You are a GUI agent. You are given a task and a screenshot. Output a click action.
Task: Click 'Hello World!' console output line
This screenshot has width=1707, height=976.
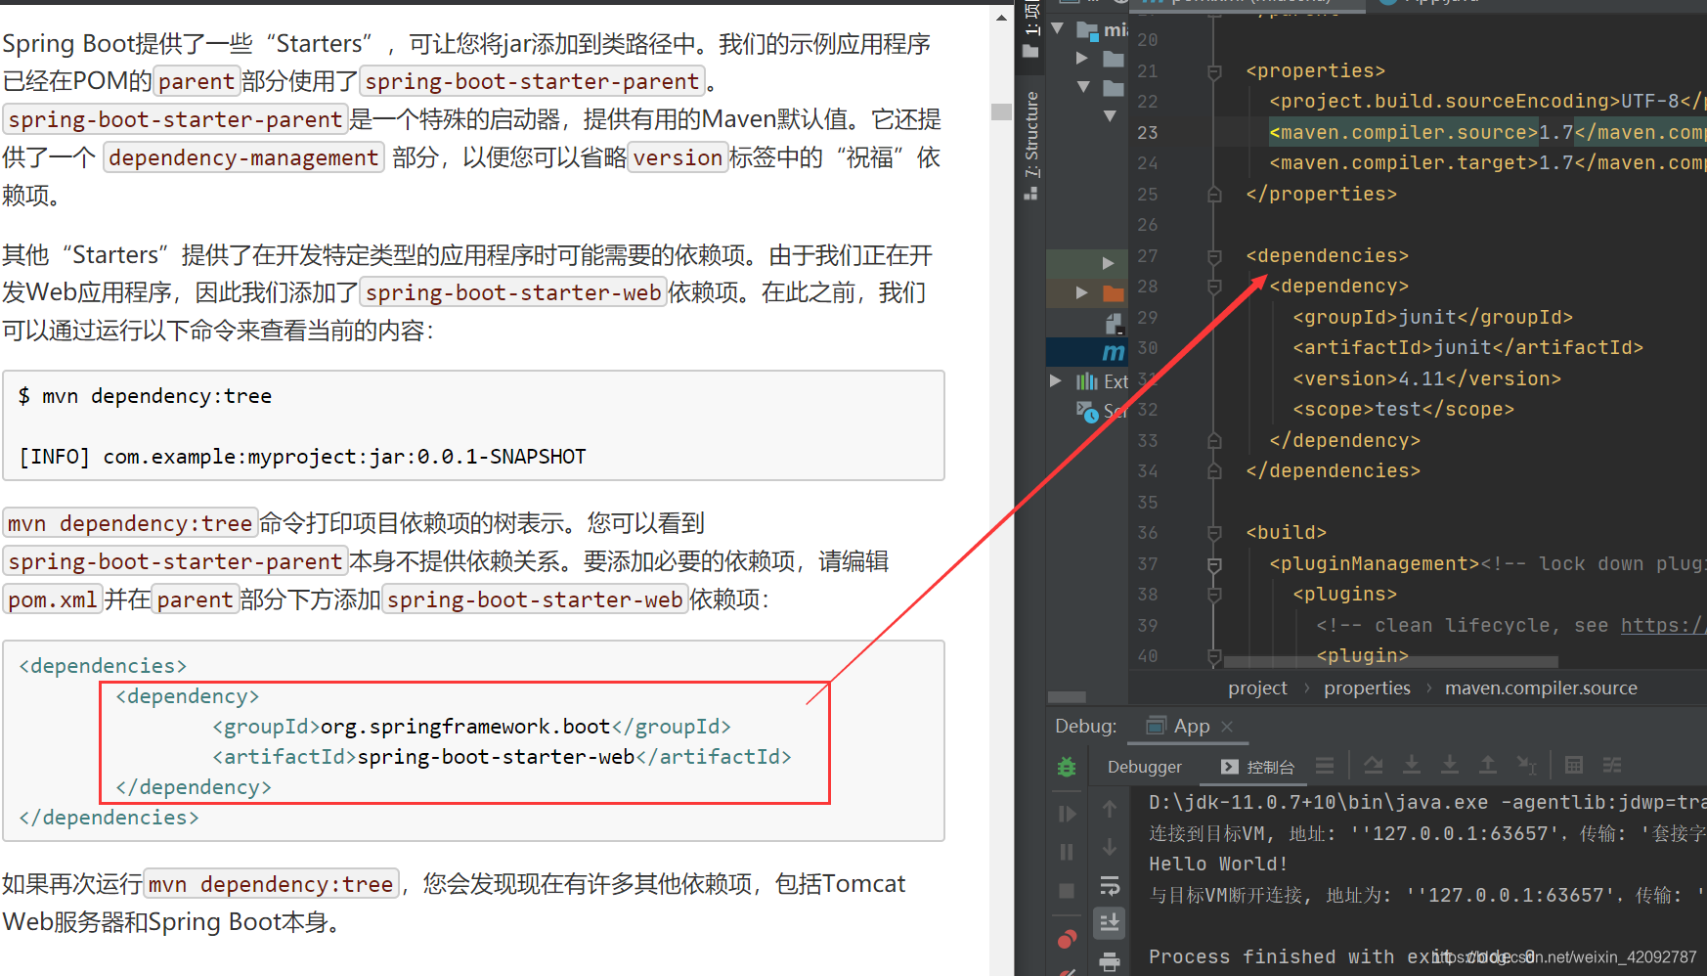(x=1218, y=864)
